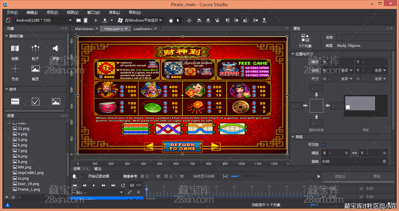Open the Android resolution dropdown
This screenshot has height=211, width=399.
44,20
